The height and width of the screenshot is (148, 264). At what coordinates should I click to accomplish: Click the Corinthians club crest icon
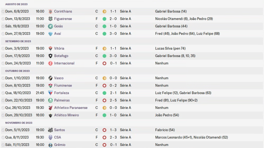coord(50,11)
